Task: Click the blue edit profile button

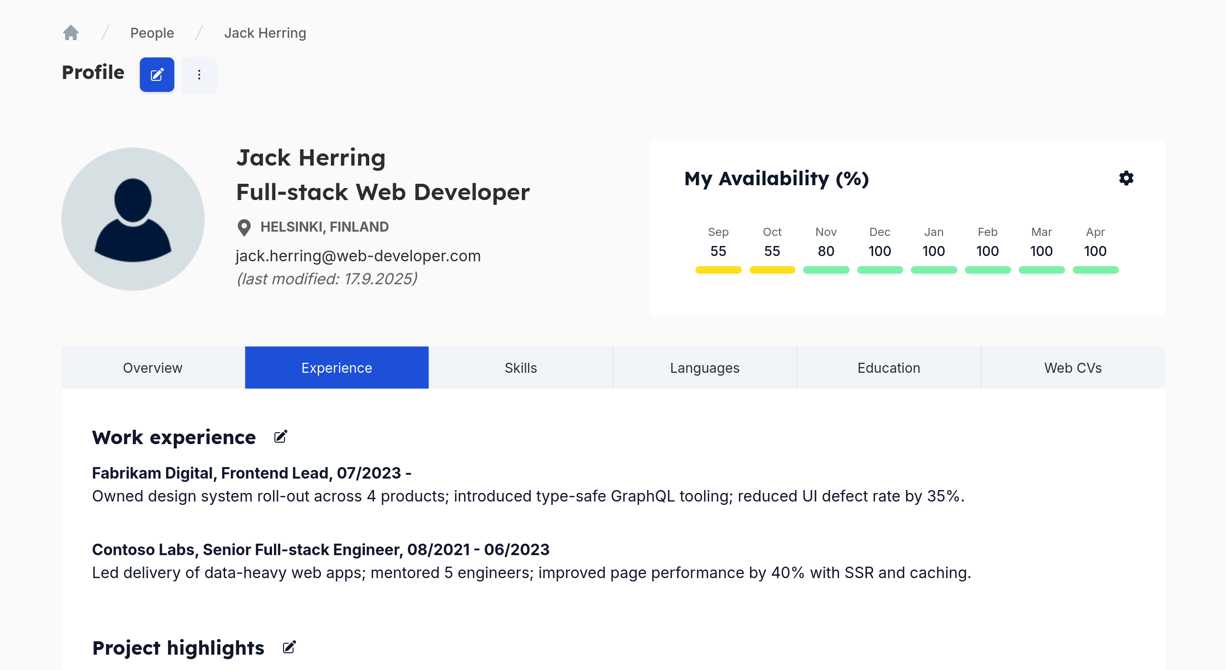Action: point(157,75)
